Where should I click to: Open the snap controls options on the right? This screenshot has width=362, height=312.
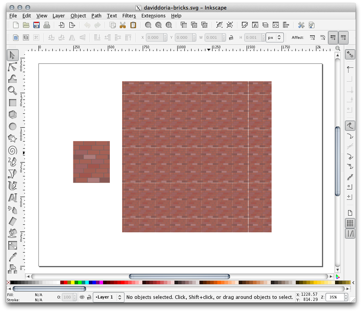click(350, 54)
